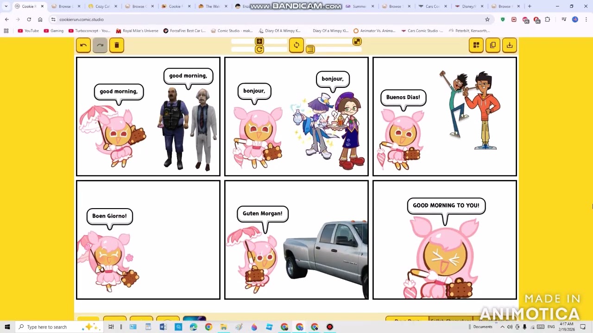The height and width of the screenshot is (333, 593).
Task: Close the active Cookie Run tab
Action: [x=42, y=6]
